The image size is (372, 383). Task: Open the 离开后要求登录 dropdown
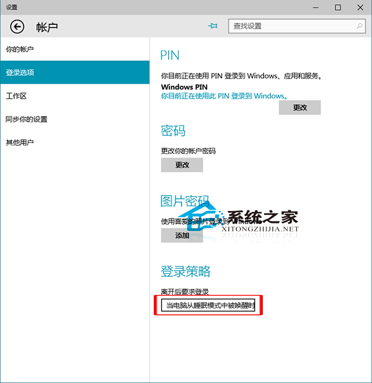(208, 305)
